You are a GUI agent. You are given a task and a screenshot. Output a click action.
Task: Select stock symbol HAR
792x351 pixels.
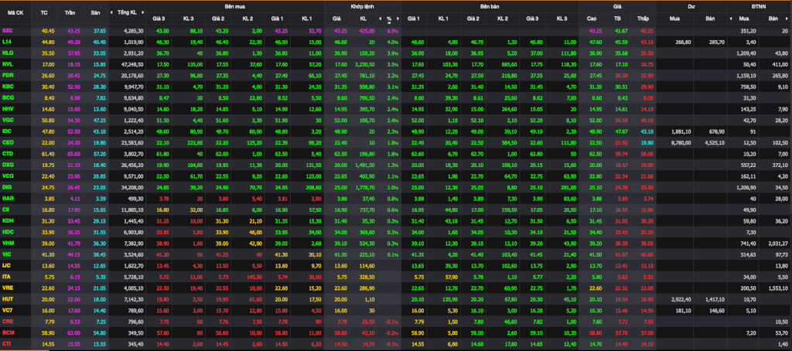[7, 197]
